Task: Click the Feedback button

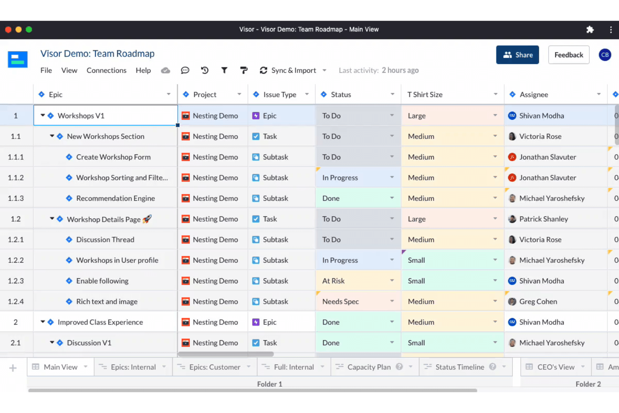Action: tap(569, 55)
